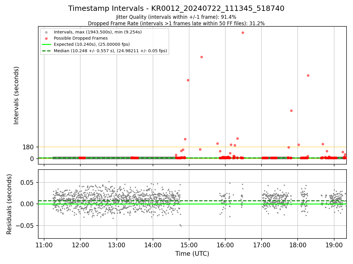Click the '0' tick label on intervals axis
The width and height of the screenshot is (353, 264).
(x=32, y=159)
